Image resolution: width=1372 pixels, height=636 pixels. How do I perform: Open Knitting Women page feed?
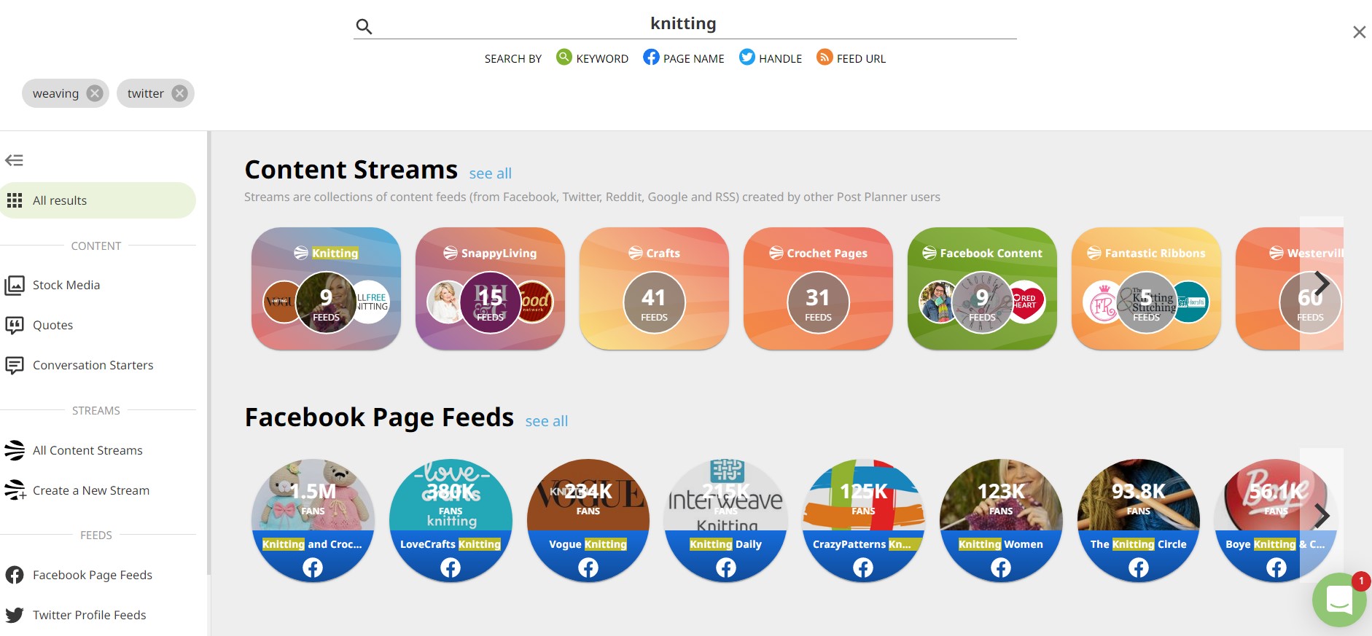coord(1001,520)
